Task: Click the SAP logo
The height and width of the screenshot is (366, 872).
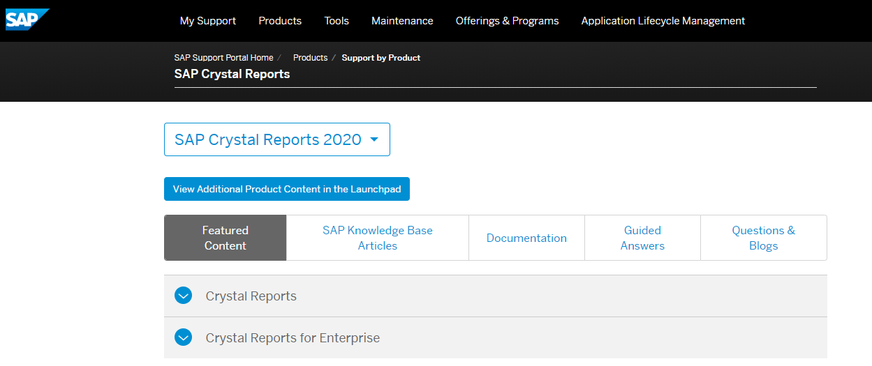Action: coord(27,20)
